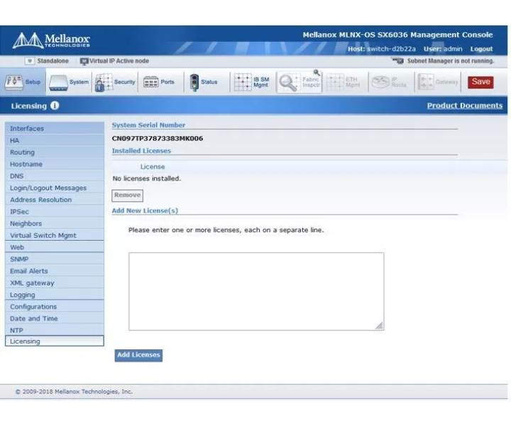511x425 pixels.
Task: Click the Licensing info icon
Action: (x=55, y=106)
